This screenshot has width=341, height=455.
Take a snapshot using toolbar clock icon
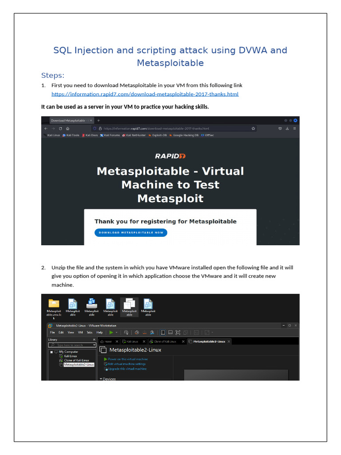coord(137,332)
